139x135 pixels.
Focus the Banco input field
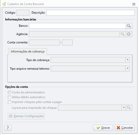pyautogui.click(x=77, y=26)
